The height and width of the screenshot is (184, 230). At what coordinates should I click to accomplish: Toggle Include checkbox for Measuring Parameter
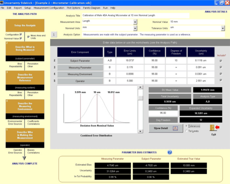(x=221, y=67)
